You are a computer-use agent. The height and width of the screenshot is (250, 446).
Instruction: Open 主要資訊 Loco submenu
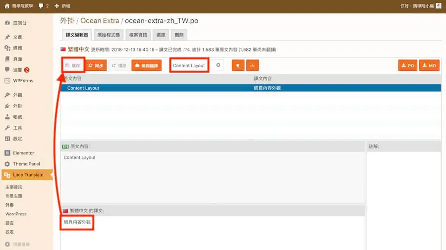tap(14, 187)
